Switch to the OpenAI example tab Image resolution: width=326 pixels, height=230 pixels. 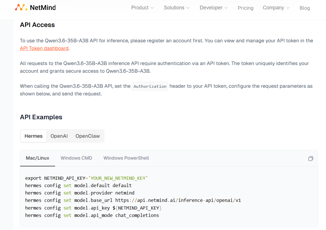click(x=59, y=136)
